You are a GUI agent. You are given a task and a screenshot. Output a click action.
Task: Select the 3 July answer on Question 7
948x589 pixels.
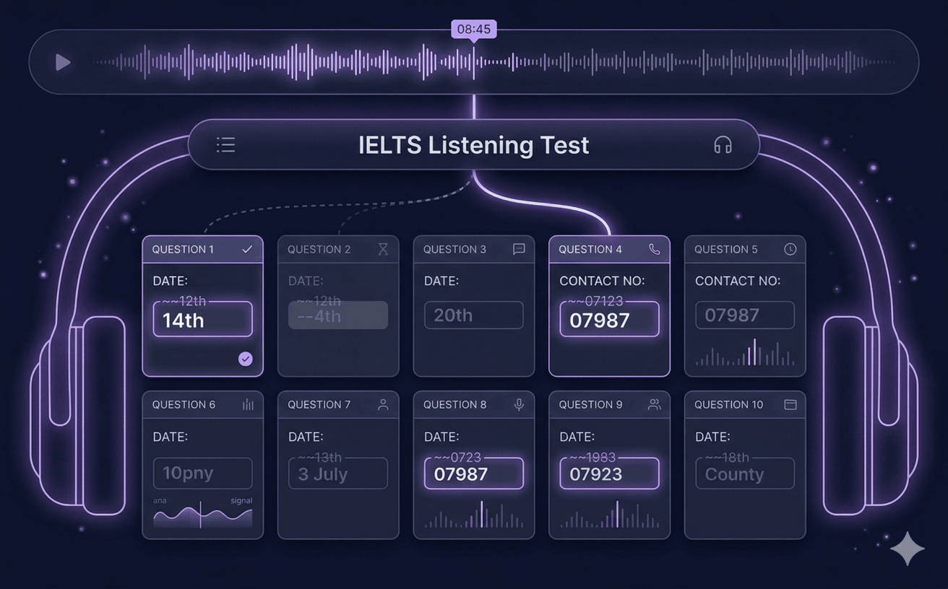click(337, 474)
